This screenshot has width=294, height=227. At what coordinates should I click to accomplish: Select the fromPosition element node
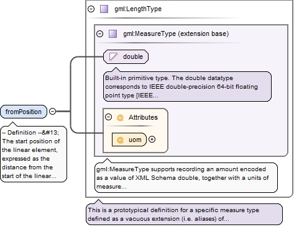24,112
